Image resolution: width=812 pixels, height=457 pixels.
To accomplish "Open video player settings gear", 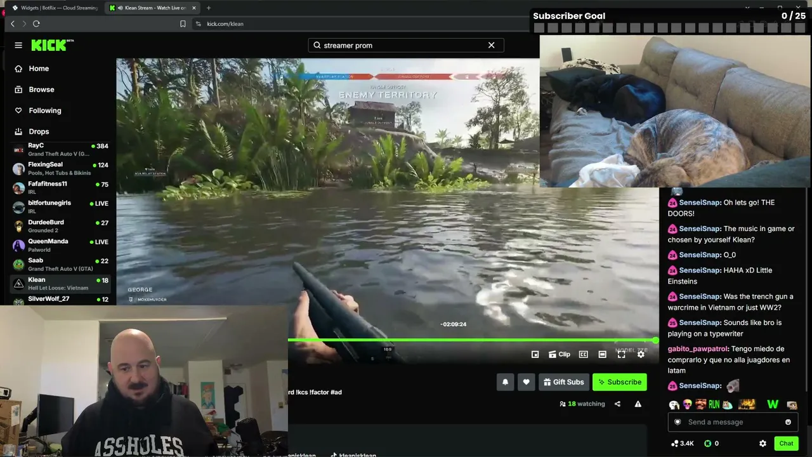I will tap(641, 354).
